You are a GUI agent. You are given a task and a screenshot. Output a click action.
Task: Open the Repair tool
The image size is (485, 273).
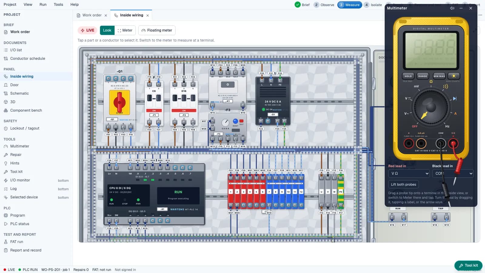[16, 155]
